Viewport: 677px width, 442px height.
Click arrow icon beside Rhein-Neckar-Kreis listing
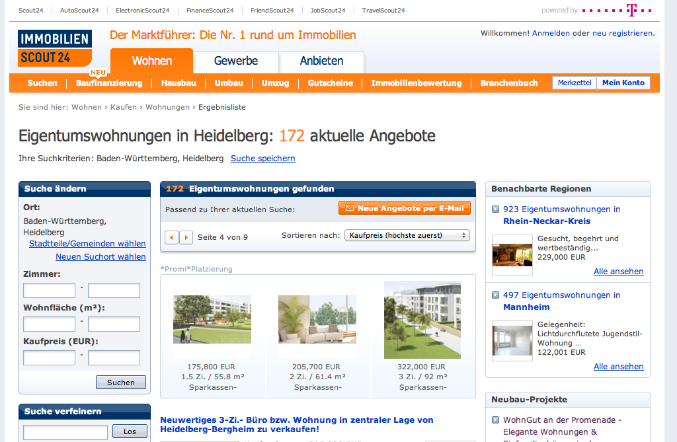coord(496,209)
